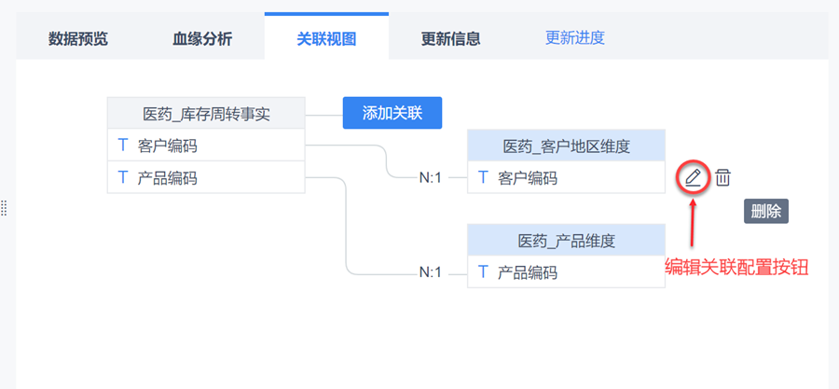Select the 医药_库存周转事实 table header
839x389 pixels.
coord(206,114)
